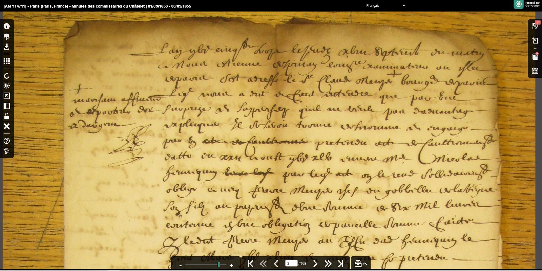The width and height of the screenshot is (542, 271).
Task: Expand the archive box drawer panel
Action: click(x=360, y=264)
